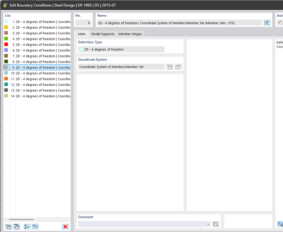Click the red color swatch of item 5

pyautogui.click(x=6, y=45)
